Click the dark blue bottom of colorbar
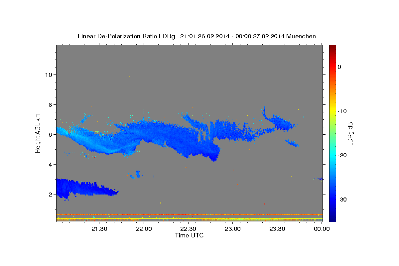Image resolution: width=399 pixels, height=266 pixels. point(332,218)
